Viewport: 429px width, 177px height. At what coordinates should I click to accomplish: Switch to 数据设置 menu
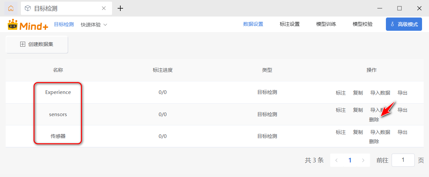click(x=253, y=24)
